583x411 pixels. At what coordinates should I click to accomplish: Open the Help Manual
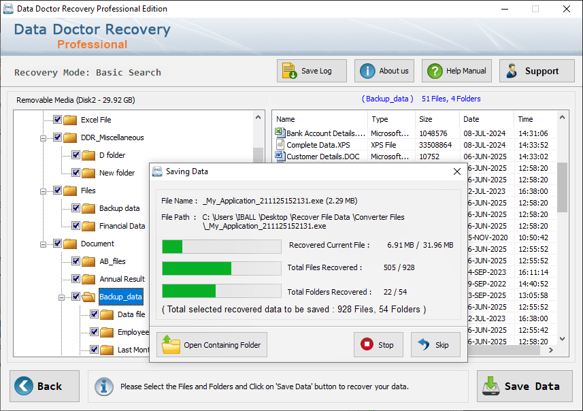click(x=456, y=71)
